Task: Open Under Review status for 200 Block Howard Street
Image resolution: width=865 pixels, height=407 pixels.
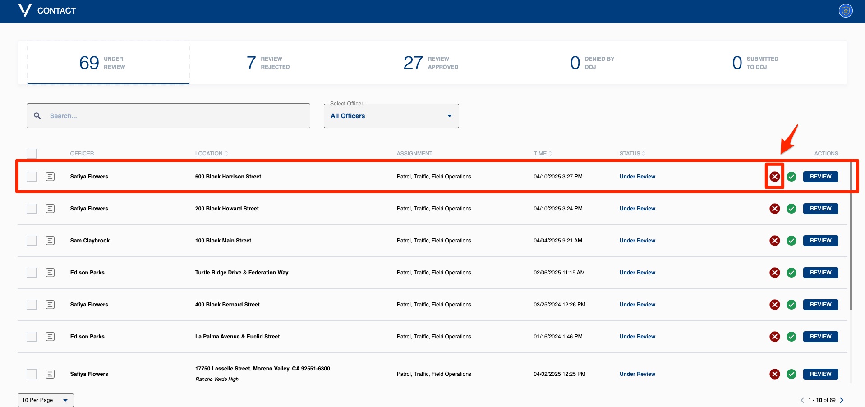Action: click(637, 209)
